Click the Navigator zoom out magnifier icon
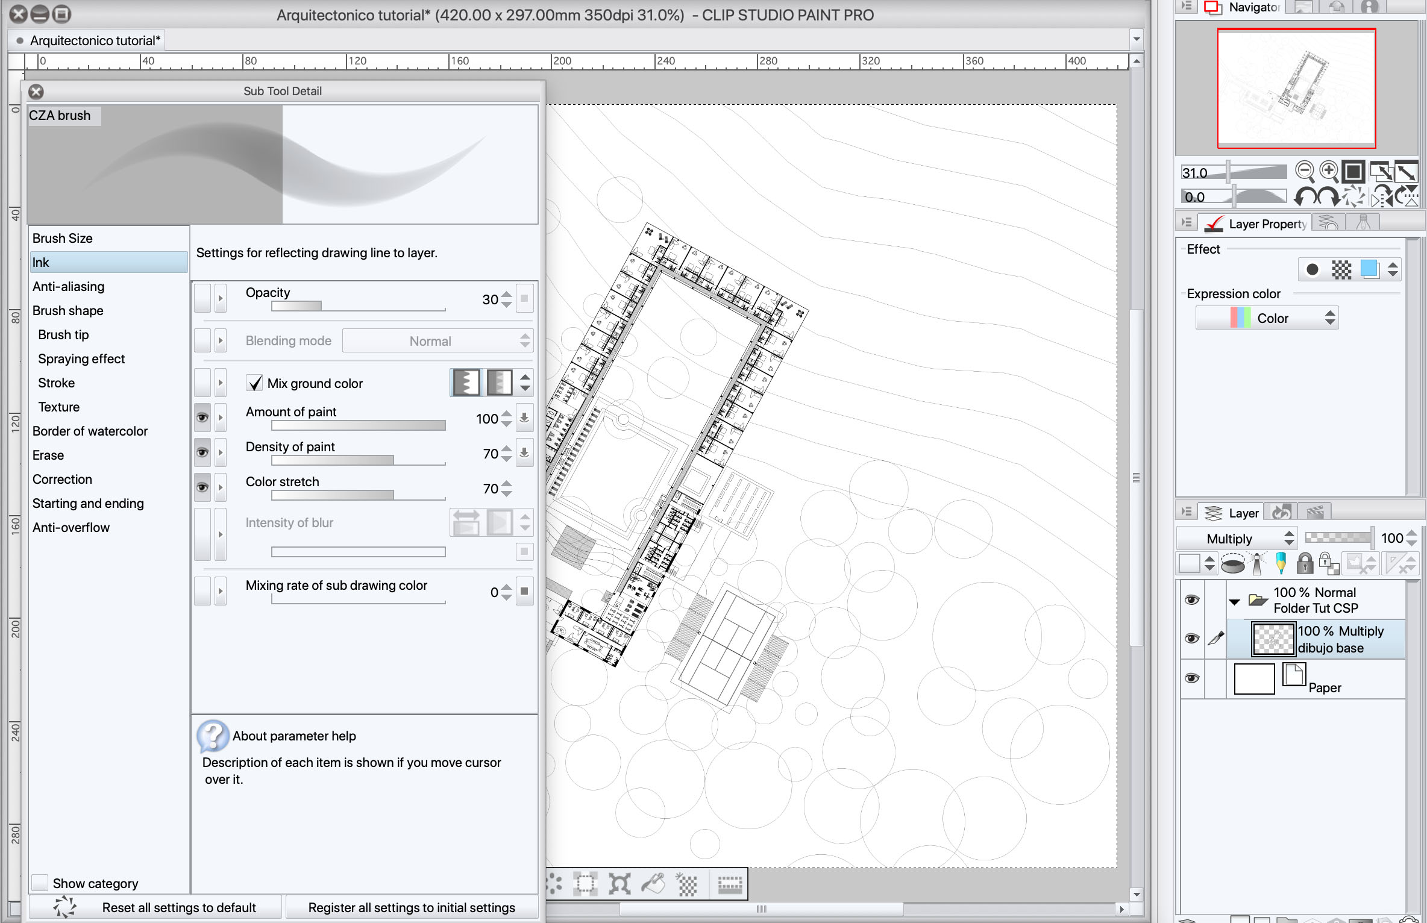Viewport: 1427px width, 923px height. [1305, 172]
